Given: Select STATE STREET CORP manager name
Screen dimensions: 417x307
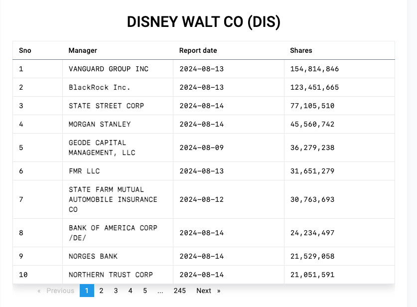Looking at the screenshot, I should point(106,106).
